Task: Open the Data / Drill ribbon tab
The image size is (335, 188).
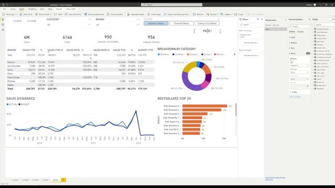Action: [x=71, y=9]
